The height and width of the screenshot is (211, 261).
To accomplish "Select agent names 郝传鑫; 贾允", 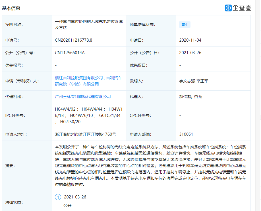I will coord(190,97).
